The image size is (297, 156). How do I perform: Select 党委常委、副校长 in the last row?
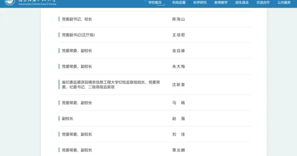pos(77,150)
